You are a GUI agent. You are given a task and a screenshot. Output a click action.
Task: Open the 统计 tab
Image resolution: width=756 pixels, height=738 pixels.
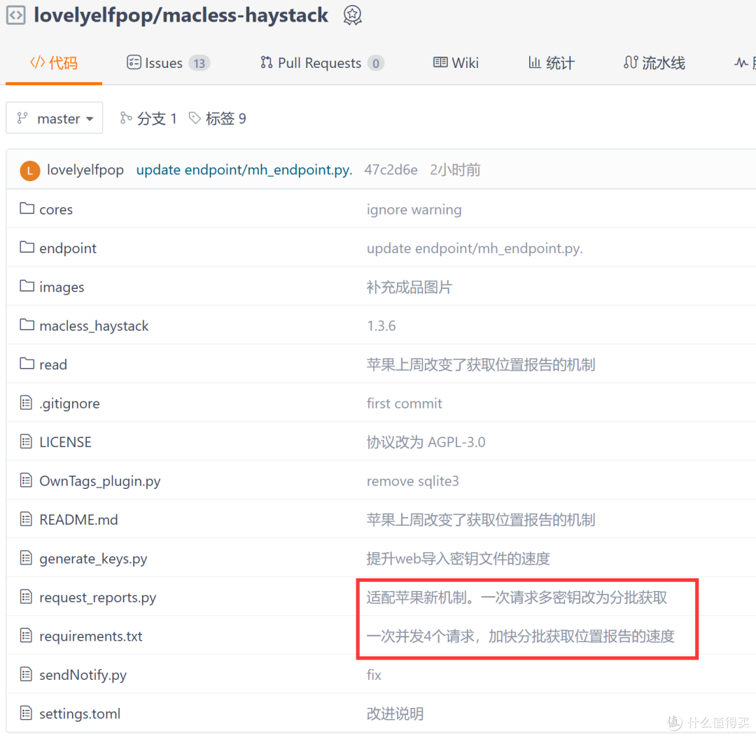551,63
